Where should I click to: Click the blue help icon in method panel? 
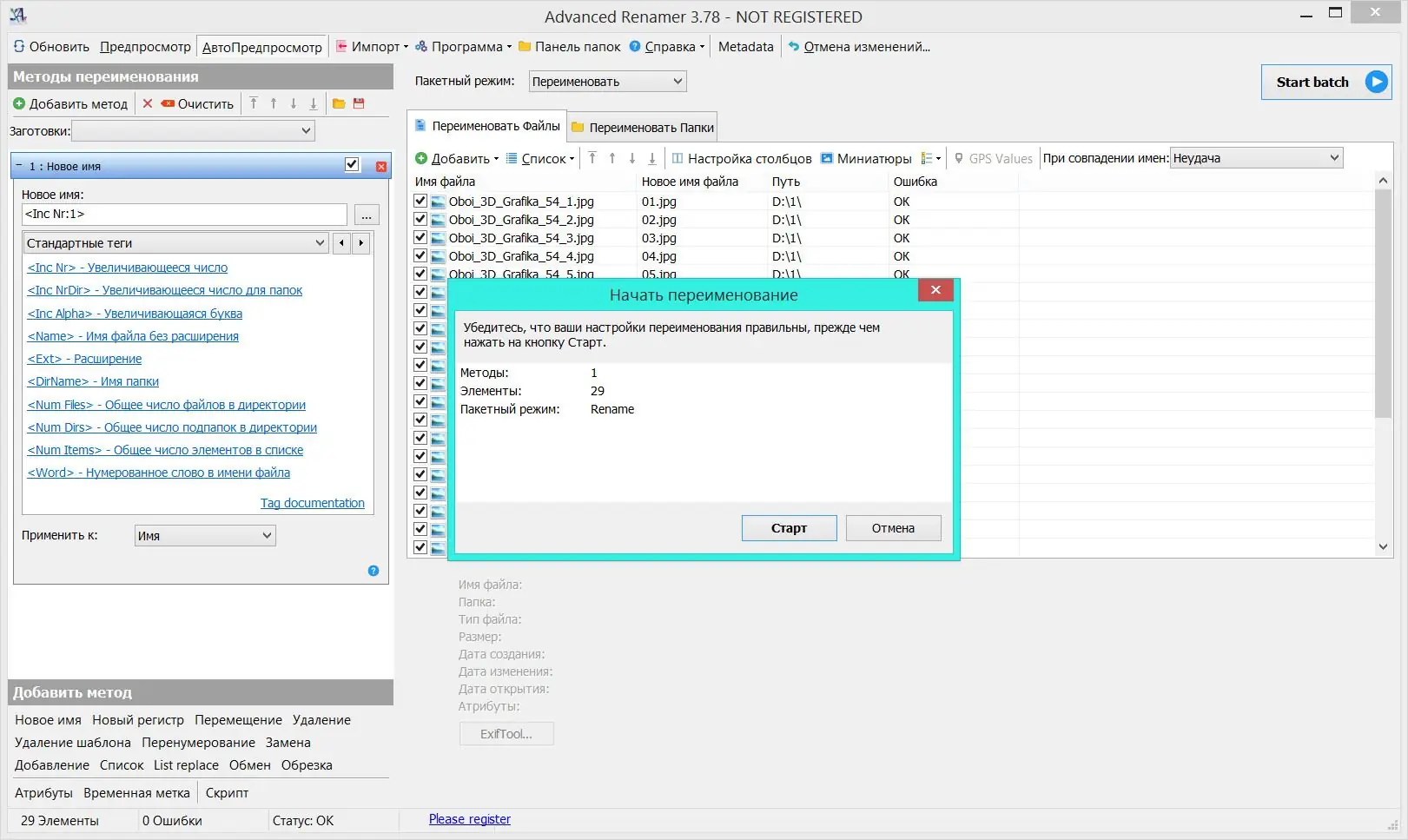[x=373, y=571]
